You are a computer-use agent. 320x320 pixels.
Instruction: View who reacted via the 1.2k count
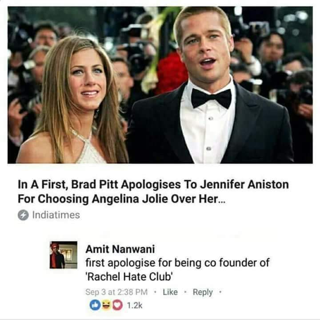pyautogui.click(x=135, y=305)
